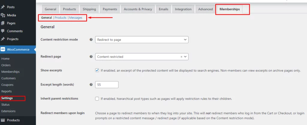Open the Redirect page dropdown
The image size is (307, 125).
[x=142, y=57]
